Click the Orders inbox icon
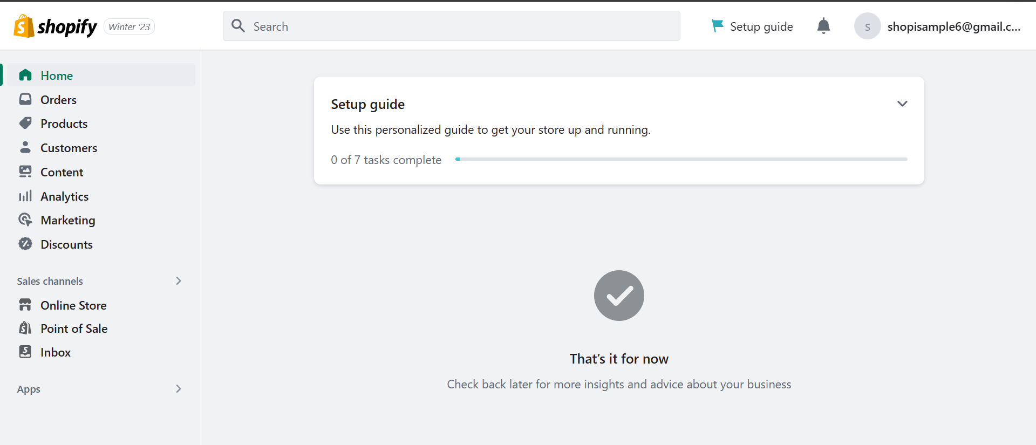 25,99
